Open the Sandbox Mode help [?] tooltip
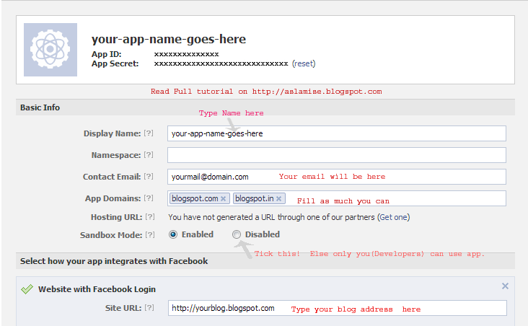The width and height of the screenshot is (528, 326). click(x=150, y=234)
